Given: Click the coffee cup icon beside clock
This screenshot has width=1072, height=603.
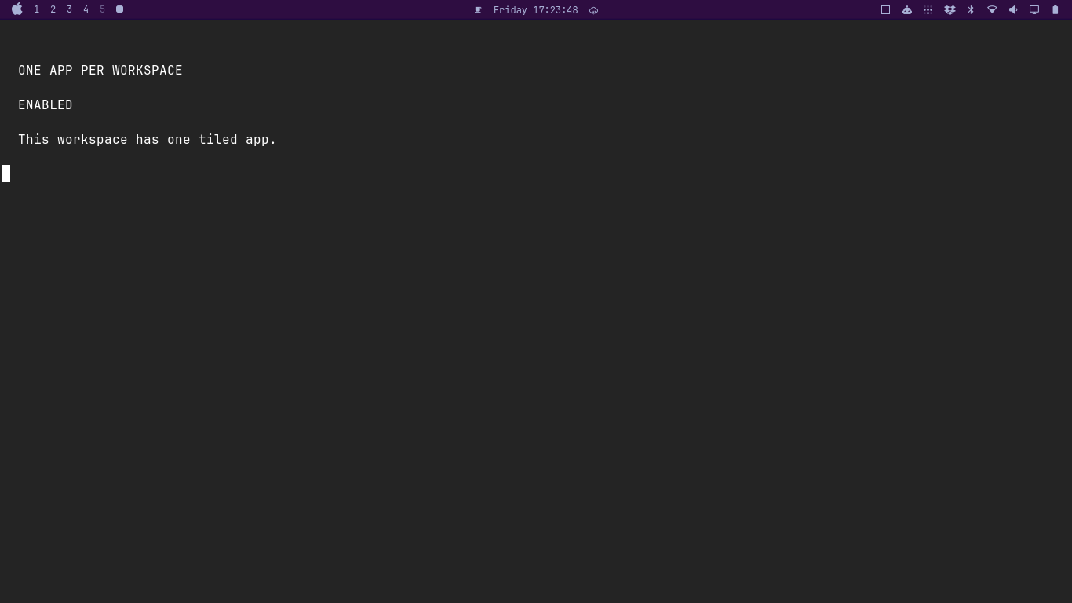Looking at the screenshot, I should point(478,10).
